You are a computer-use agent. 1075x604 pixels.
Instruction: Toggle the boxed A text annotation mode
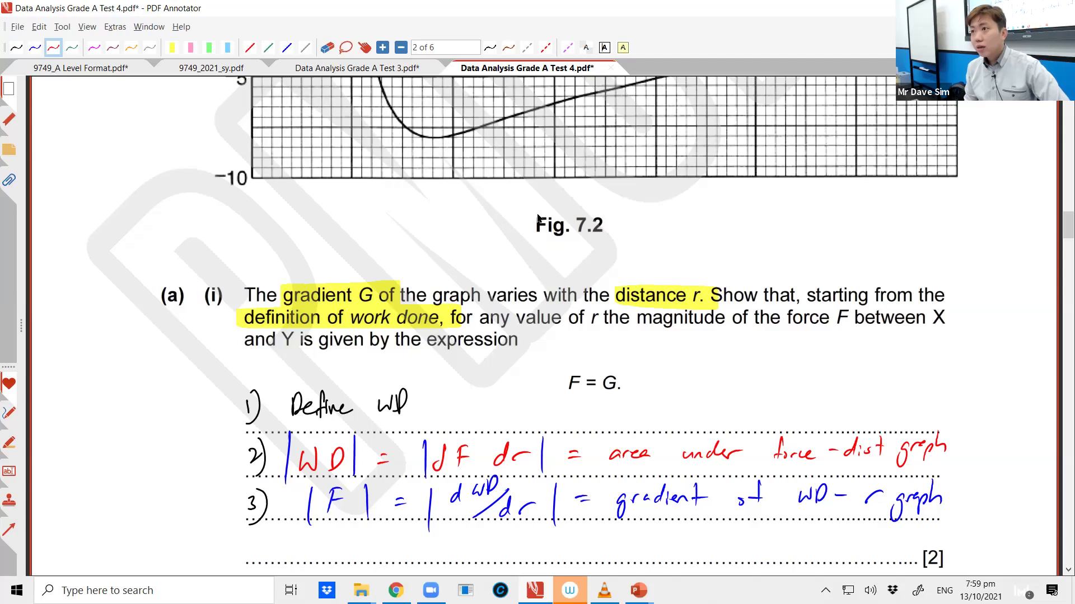(604, 48)
